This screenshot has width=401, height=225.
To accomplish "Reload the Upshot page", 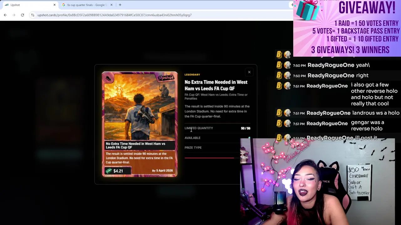I will pyautogui.click(x=23, y=15).
